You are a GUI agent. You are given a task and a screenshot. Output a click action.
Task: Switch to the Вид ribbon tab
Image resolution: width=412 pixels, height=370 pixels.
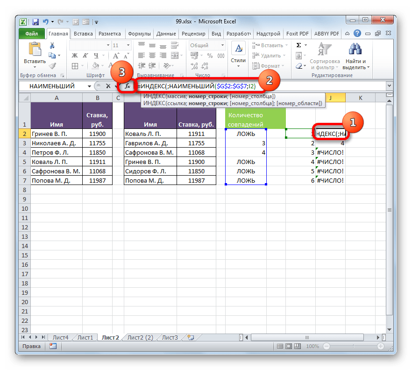coord(216,34)
